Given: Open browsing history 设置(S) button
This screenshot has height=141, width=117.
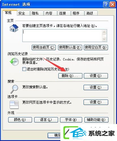Looking at the screenshot, I should [96, 76].
